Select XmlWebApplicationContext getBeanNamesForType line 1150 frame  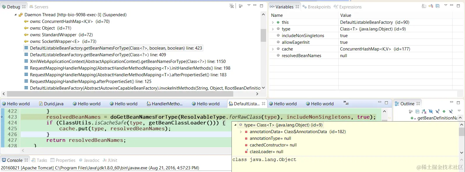click(125, 61)
